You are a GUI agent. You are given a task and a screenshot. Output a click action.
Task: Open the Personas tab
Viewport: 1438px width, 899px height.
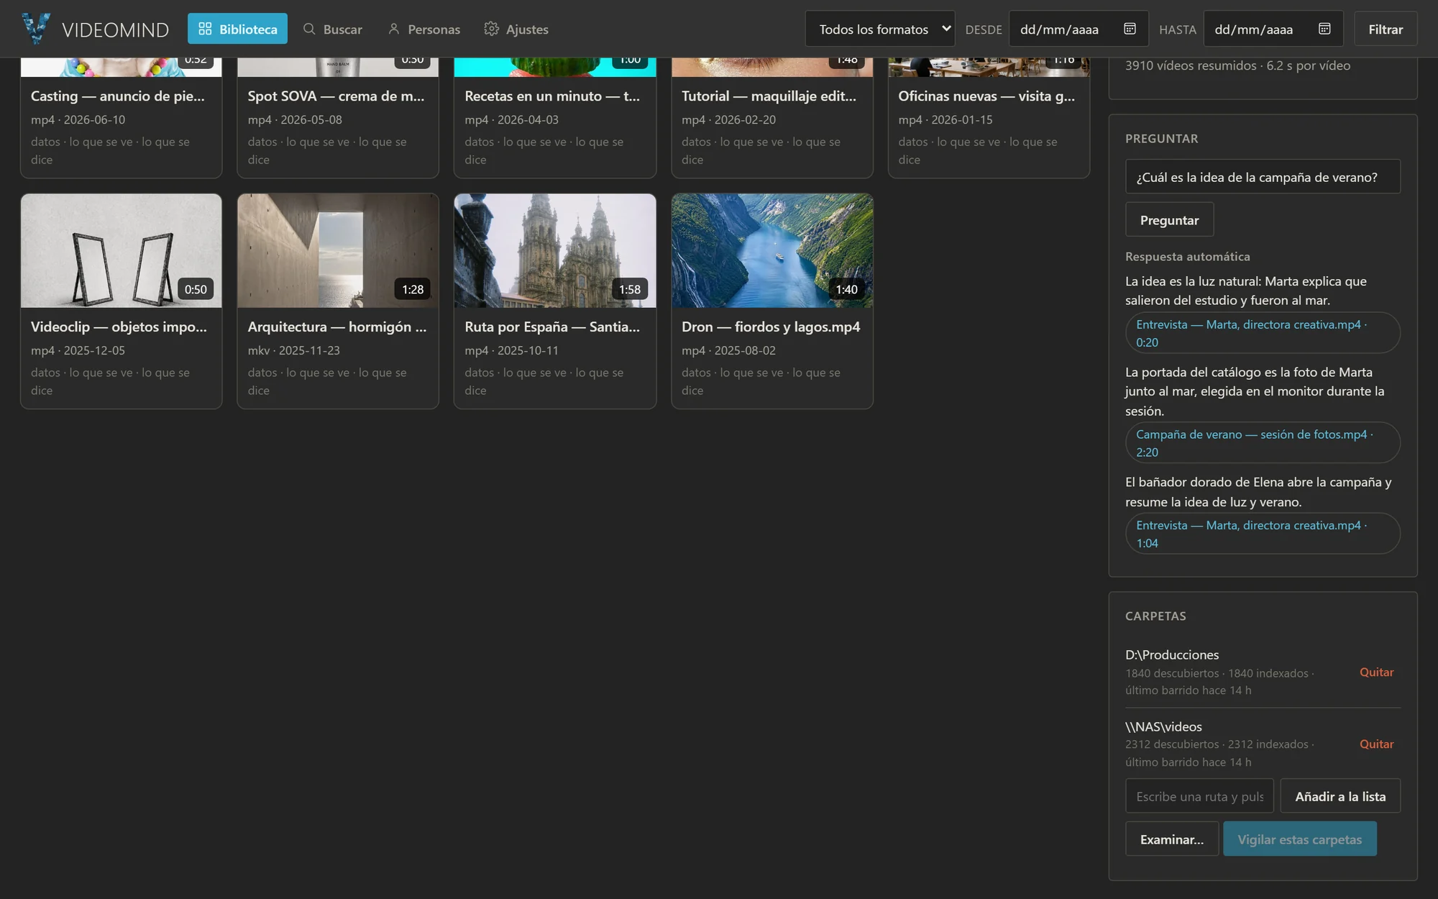point(423,29)
